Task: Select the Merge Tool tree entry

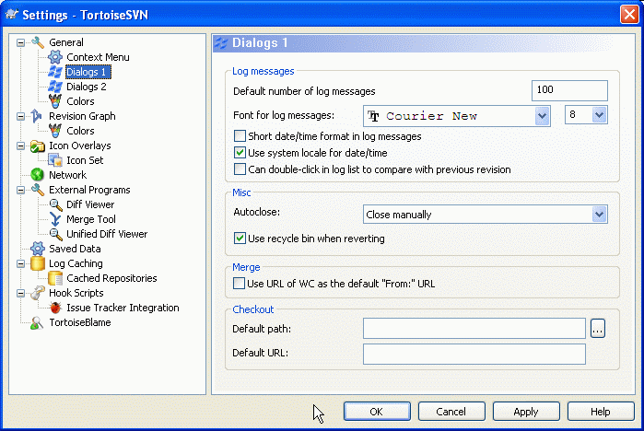Action: [x=91, y=219]
